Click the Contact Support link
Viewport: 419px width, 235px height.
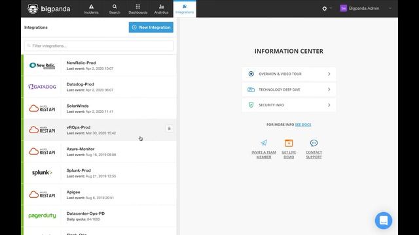[x=314, y=155]
